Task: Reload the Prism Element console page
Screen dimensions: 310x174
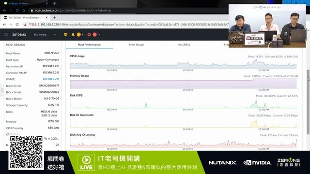Action: 17,25
